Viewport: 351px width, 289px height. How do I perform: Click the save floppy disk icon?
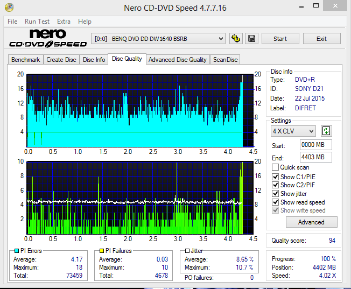click(x=251, y=39)
